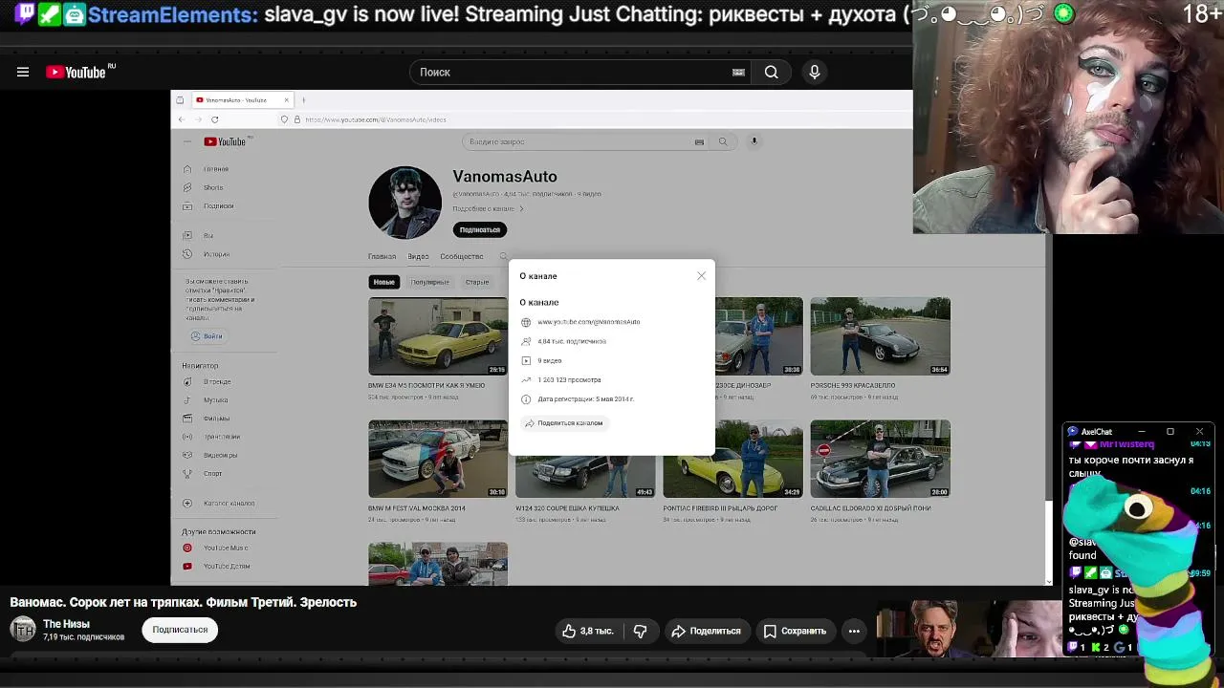The height and width of the screenshot is (688, 1224).
Task: Open the outer YouTube hamburger menu
Action: [23, 72]
